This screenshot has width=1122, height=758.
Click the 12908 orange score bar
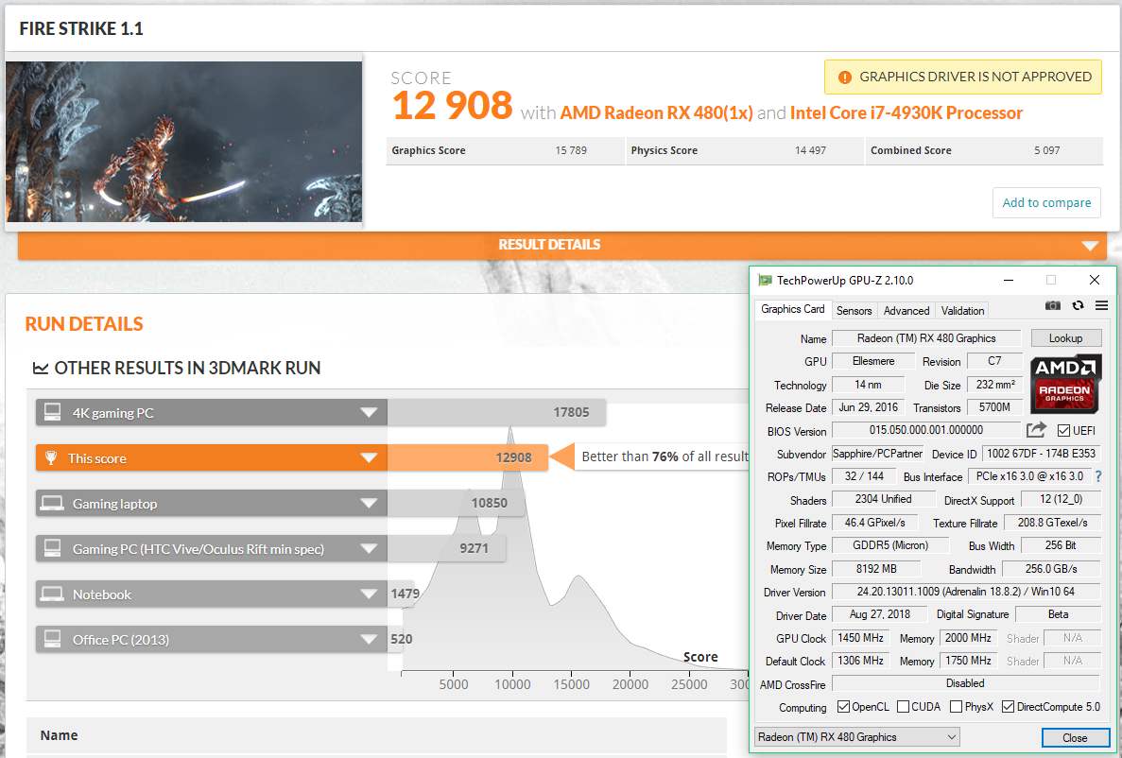pyautogui.click(x=468, y=457)
